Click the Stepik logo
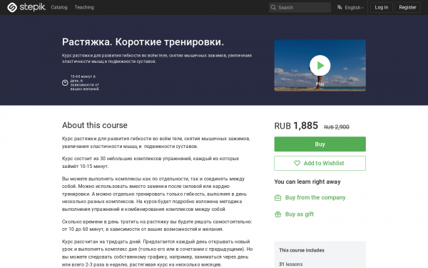This screenshot has height=268, width=428. coord(26,7)
